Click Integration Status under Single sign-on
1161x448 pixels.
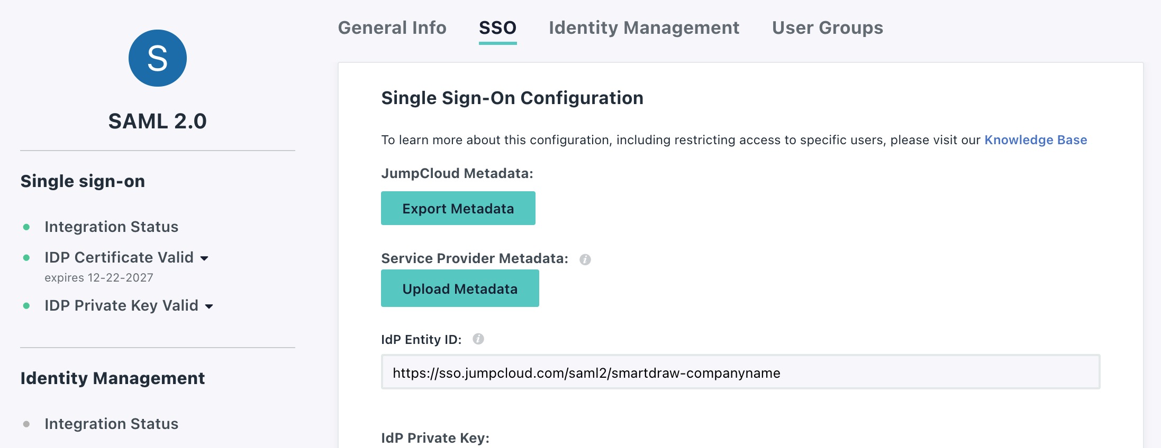pos(111,227)
